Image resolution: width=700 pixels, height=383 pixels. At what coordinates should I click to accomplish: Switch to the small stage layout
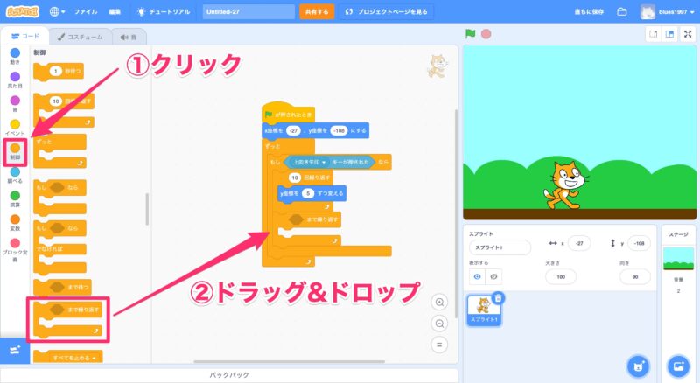(x=653, y=34)
